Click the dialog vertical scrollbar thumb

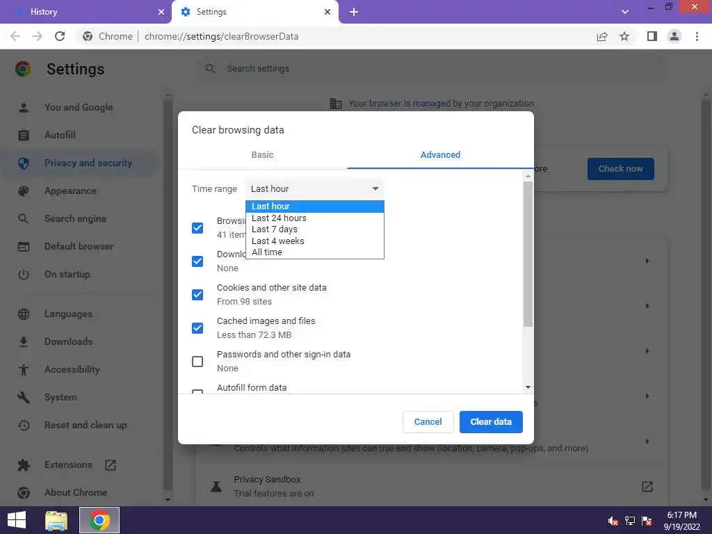[x=528, y=254]
